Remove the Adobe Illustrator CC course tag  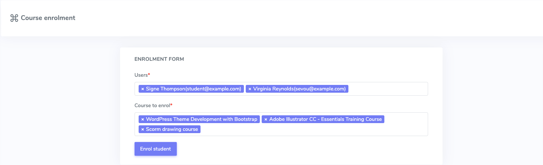coord(266,119)
